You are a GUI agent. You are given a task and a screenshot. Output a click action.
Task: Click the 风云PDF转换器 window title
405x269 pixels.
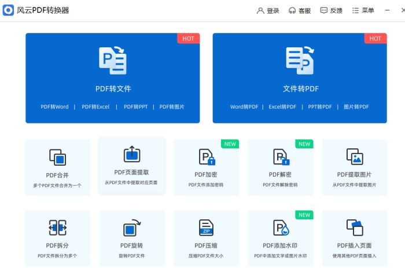[43, 10]
